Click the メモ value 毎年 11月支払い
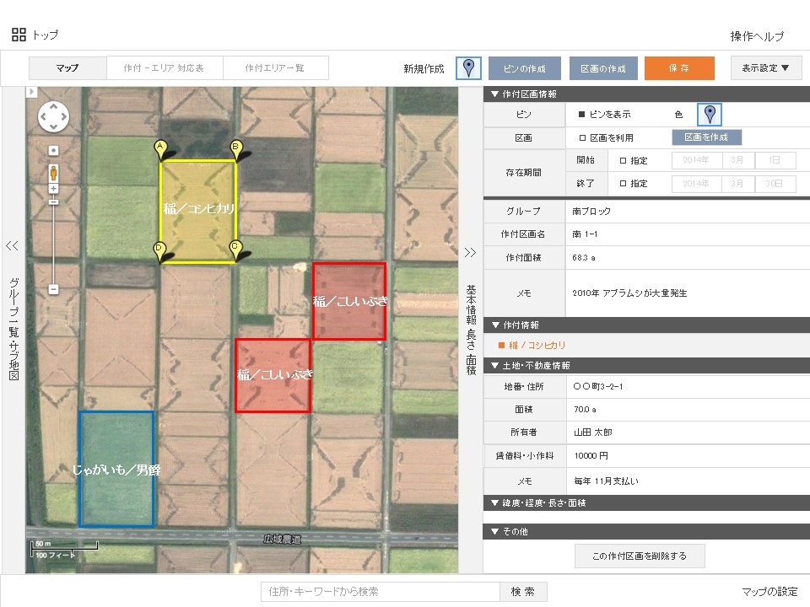This screenshot has width=810, height=607. (606, 481)
